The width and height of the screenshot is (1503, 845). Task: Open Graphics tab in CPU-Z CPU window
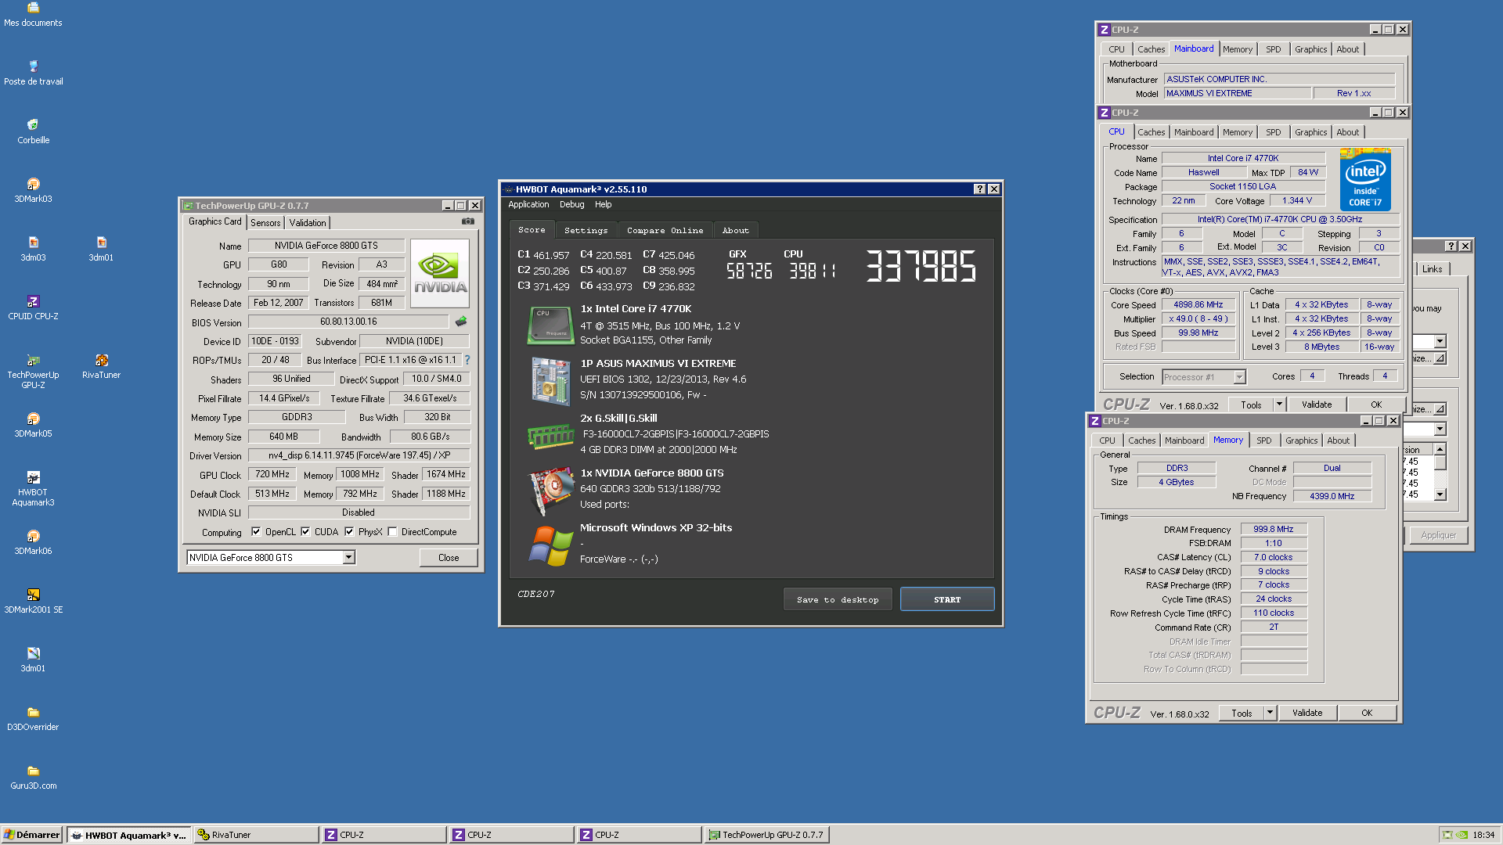tap(1310, 132)
